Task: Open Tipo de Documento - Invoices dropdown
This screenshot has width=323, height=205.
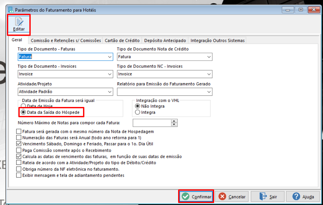Action: (x=110, y=74)
